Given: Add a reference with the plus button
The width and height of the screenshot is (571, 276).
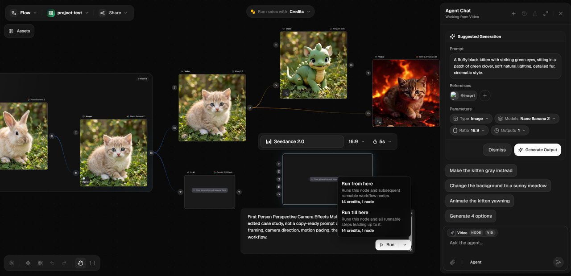Looking at the screenshot, I should coord(485,95).
